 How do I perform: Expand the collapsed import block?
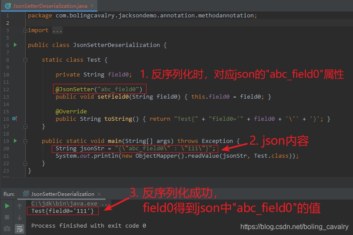(25, 30)
